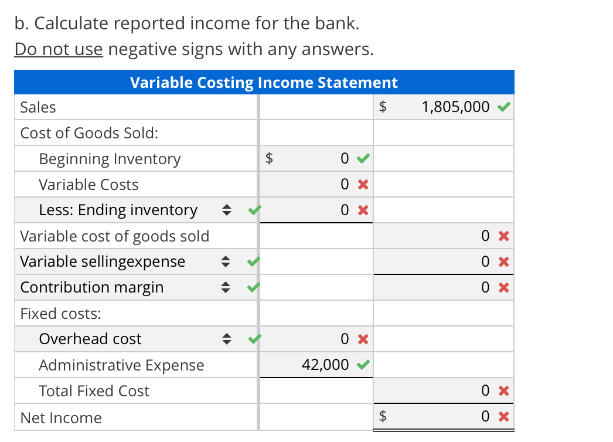Click the Administrative Expense label

pos(121,365)
